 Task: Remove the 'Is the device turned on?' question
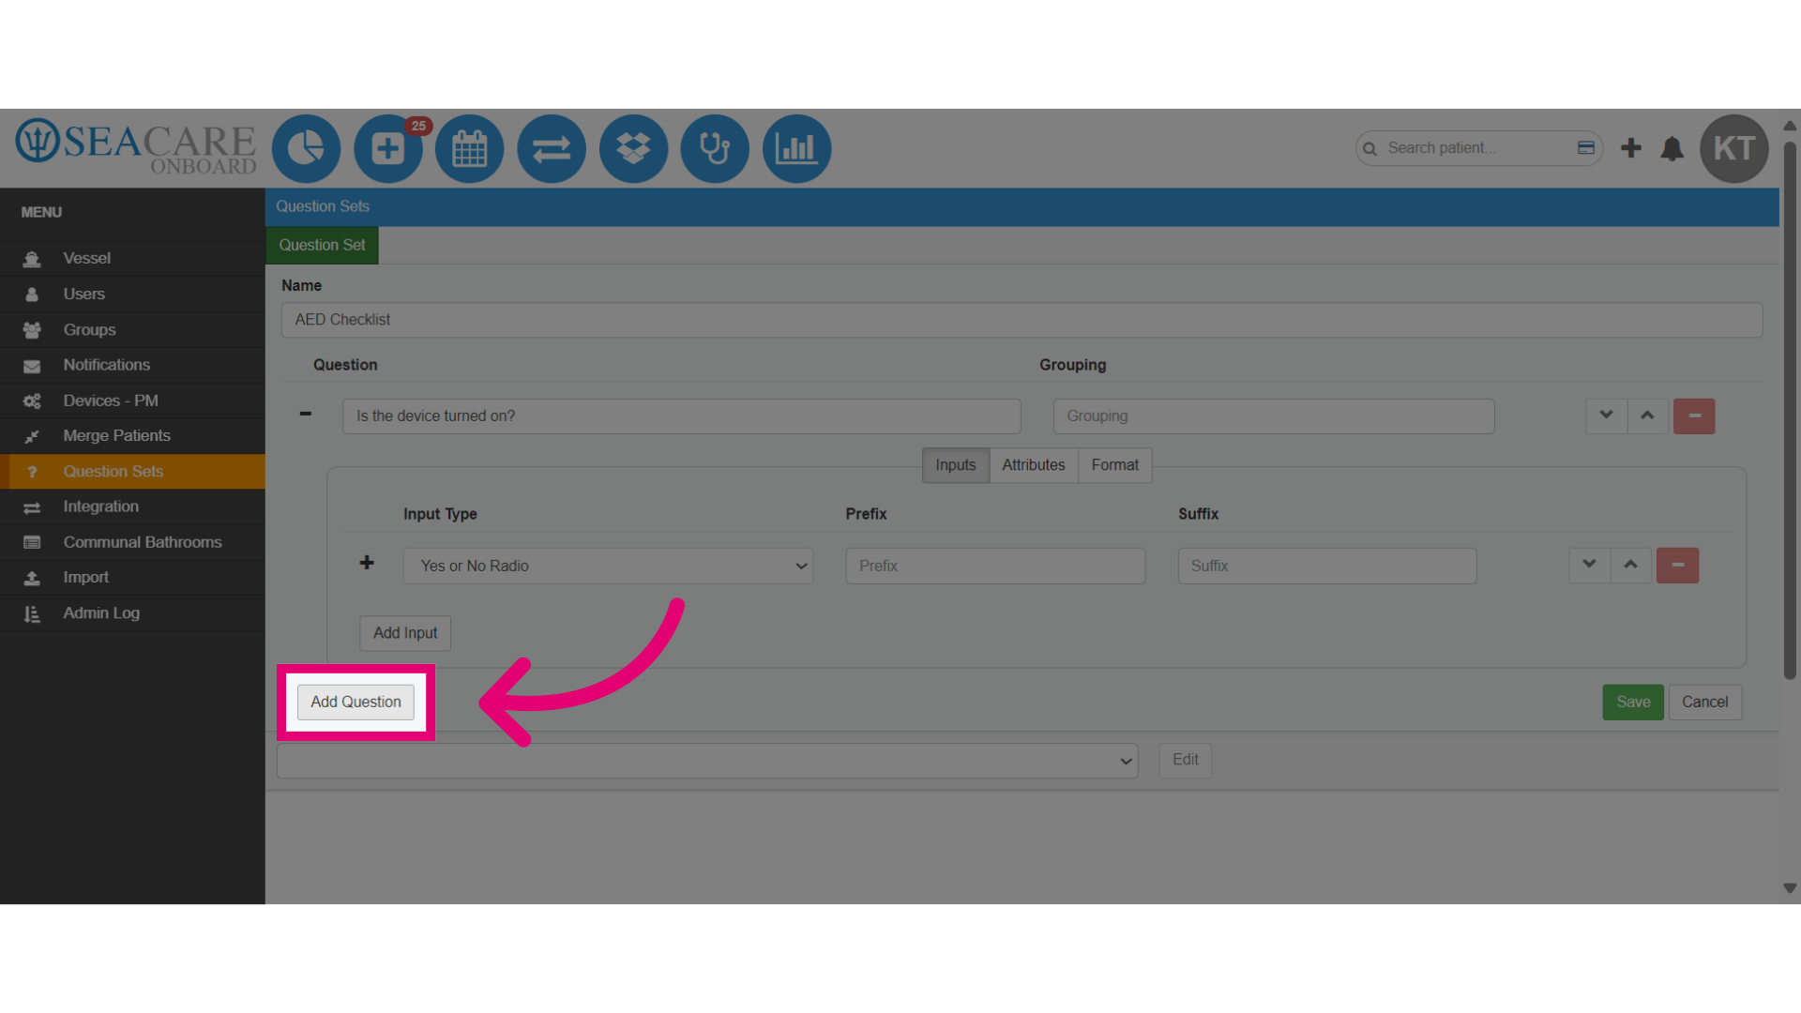[1694, 416]
